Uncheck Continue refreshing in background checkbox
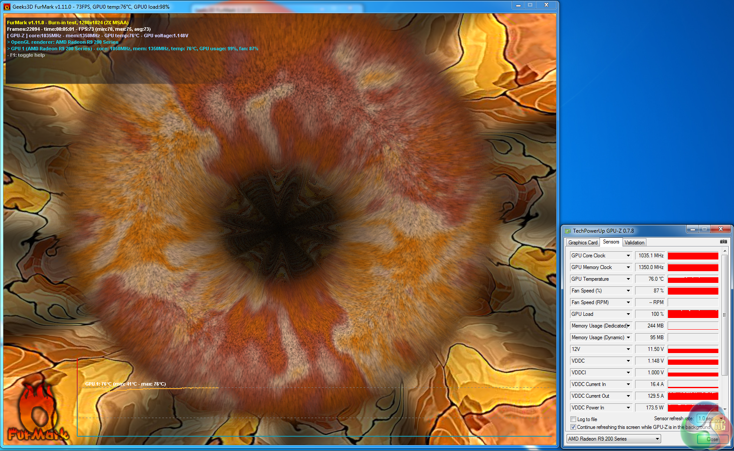 tap(573, 427)
